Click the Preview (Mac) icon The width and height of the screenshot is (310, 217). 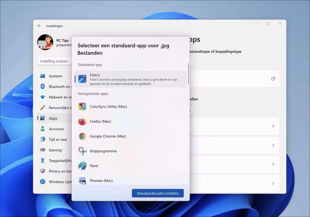[82, 181]
